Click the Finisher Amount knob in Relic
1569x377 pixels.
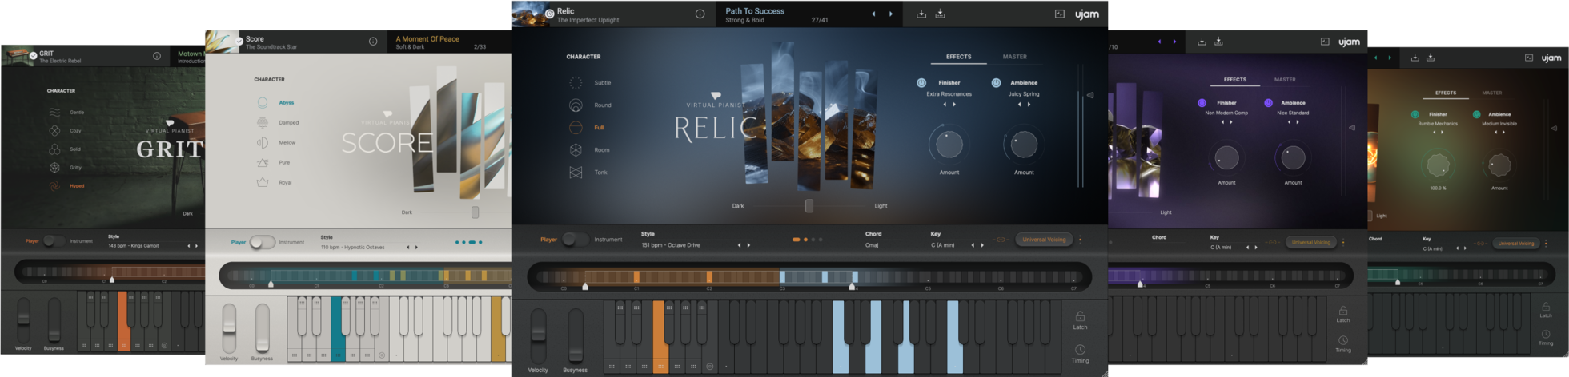[949, 145]
